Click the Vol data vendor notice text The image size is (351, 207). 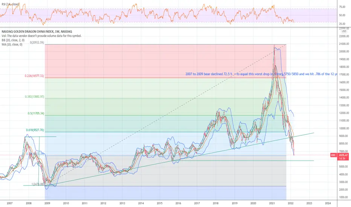[x=41, y=36]
